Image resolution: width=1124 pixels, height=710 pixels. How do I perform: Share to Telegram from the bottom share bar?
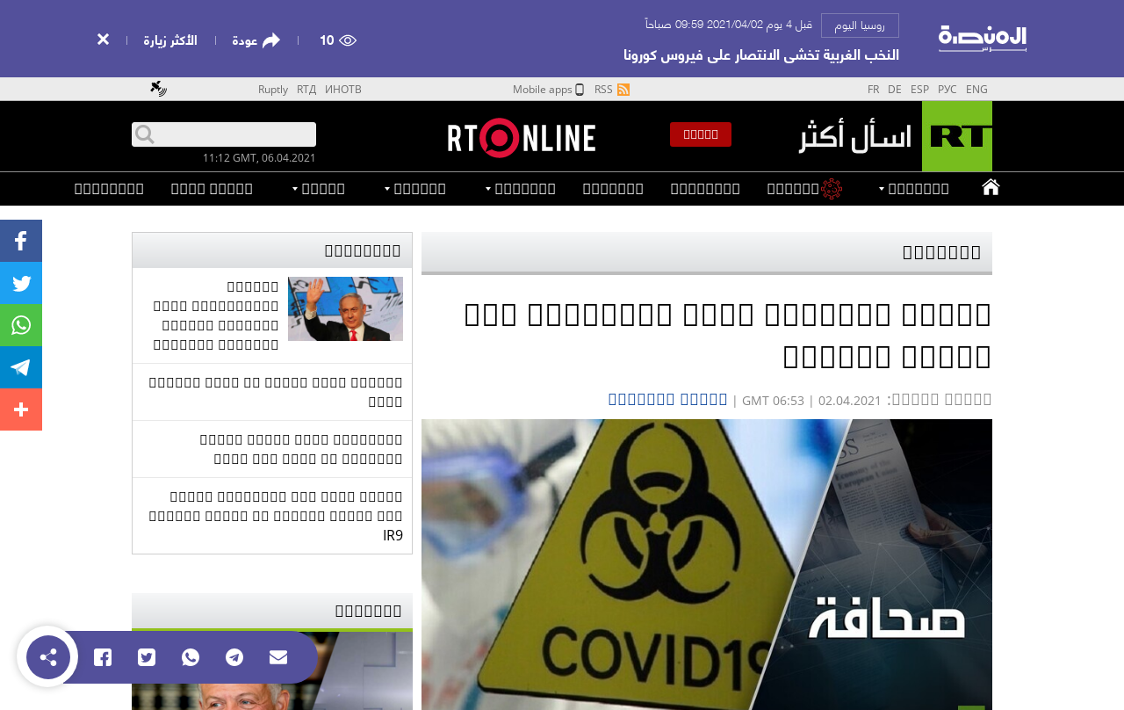point(234,657)
